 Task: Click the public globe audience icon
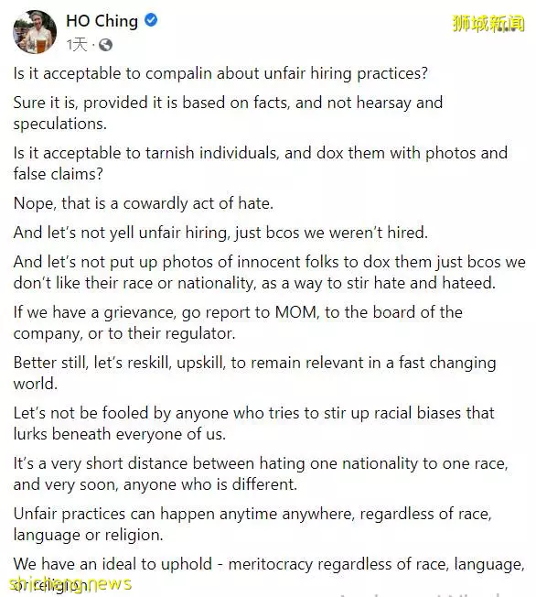pyautogui.click(x=105, y=45)
